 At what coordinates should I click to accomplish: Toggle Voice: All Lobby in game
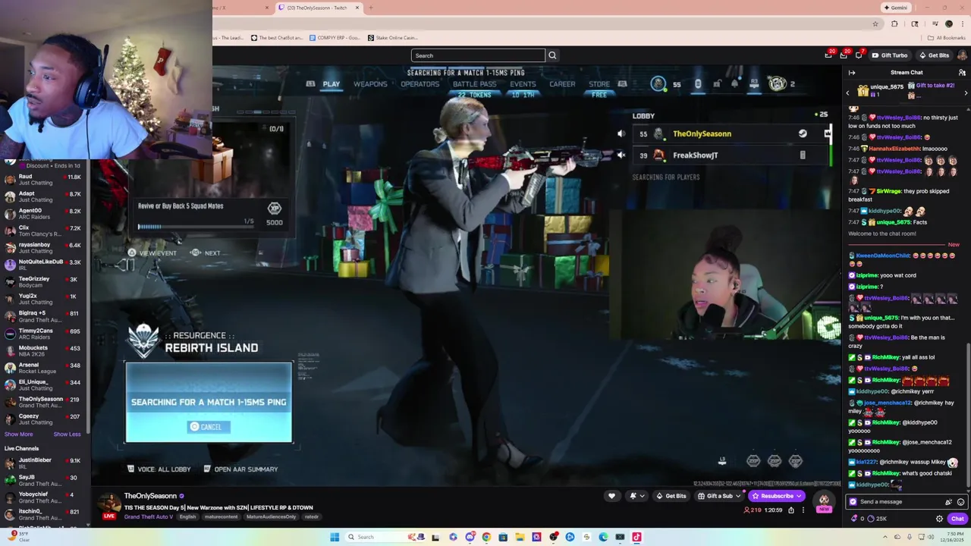[159, 469]
